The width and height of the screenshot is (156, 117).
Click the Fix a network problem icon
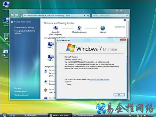[46, 98]
